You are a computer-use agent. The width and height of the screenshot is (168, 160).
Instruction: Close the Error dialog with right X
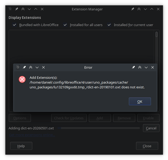pyautogui.click(x=153, y=68)
